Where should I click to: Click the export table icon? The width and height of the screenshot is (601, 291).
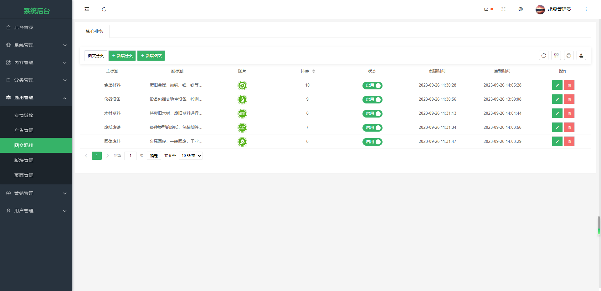click(581, 56)
